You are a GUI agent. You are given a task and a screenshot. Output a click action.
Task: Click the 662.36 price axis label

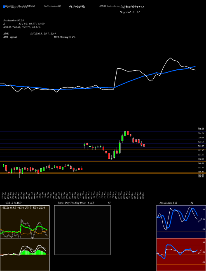click(x=201, y=159)
